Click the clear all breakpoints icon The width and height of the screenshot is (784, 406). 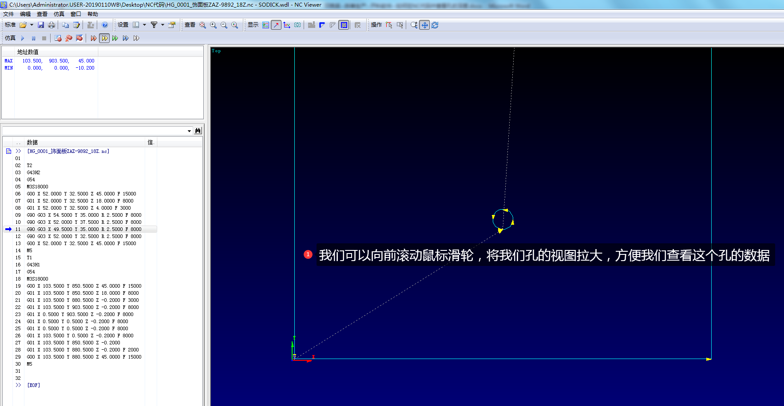79,39
